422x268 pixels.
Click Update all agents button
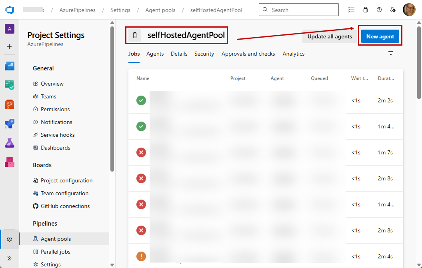(x=330, y=36)
